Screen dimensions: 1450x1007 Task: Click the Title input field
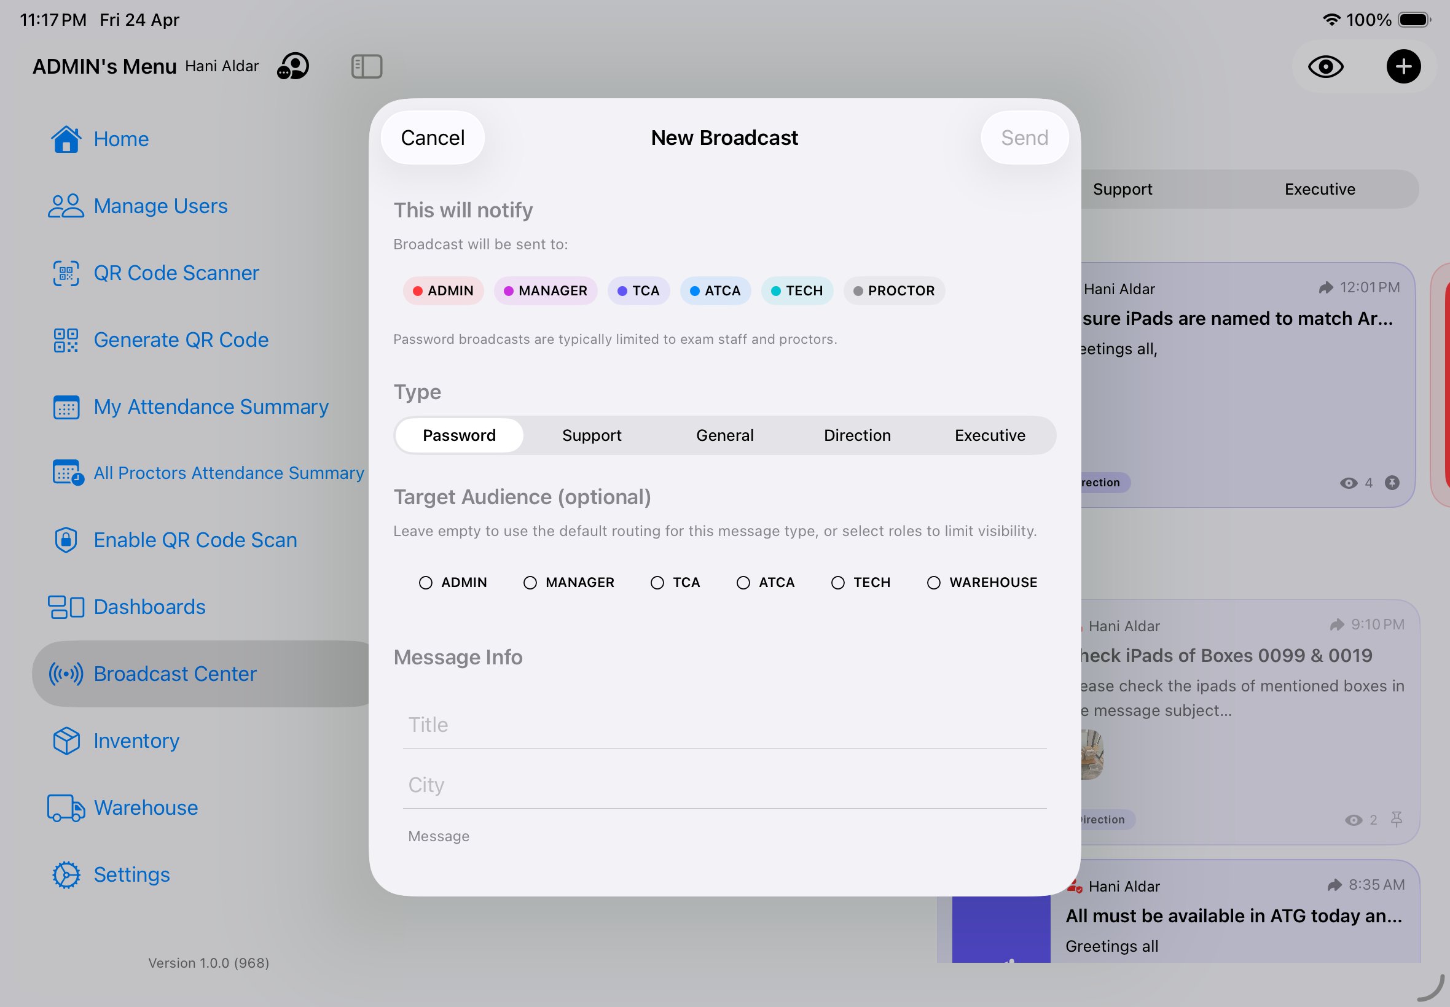(x=724, y=725)
